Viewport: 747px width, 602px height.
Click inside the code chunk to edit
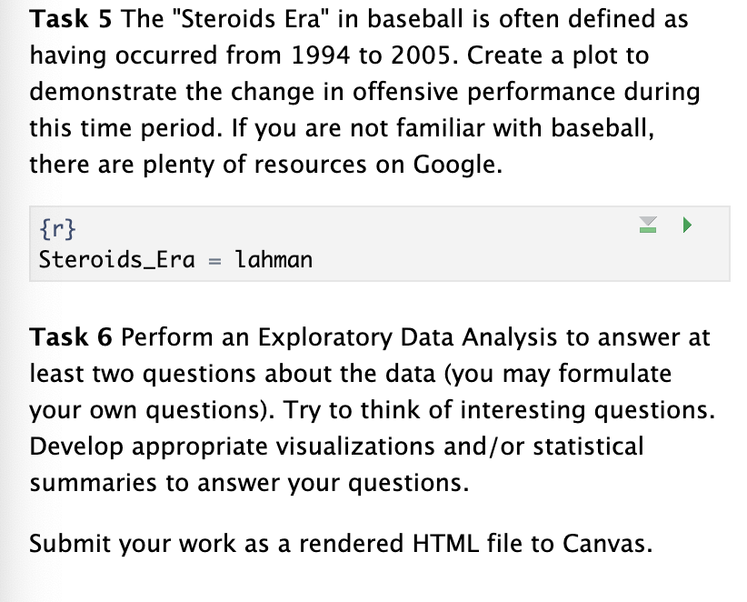coord(364,259)
